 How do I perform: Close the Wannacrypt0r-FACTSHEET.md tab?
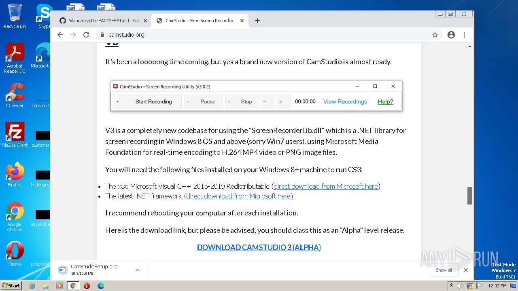pos(145,21)
